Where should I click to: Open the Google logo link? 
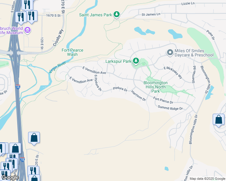10,177
